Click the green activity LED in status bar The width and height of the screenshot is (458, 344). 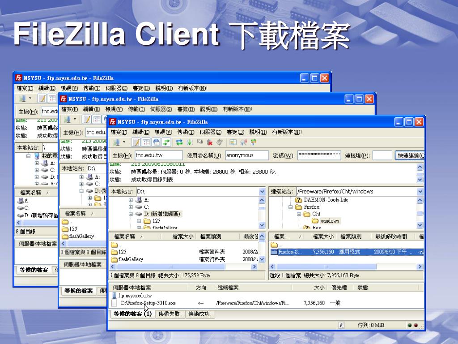[410, 325]
